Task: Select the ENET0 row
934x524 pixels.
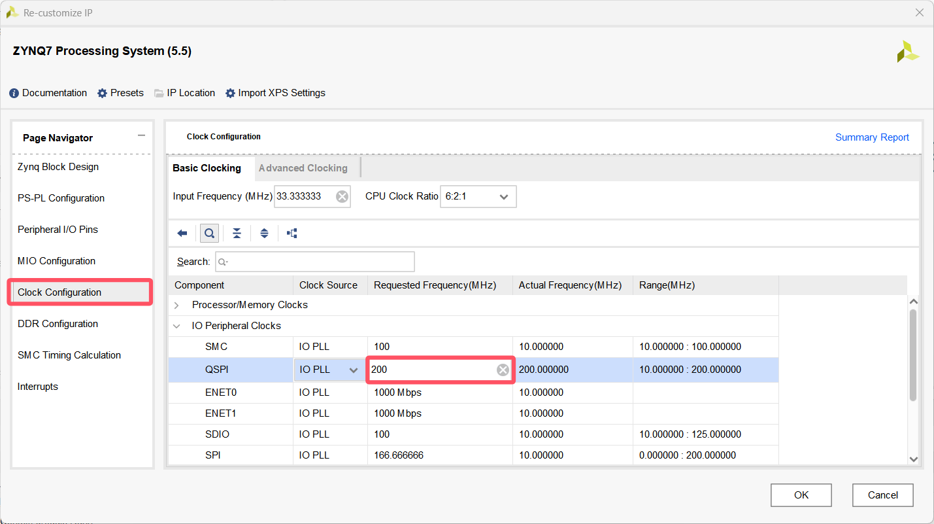Action: [x=473, y=393]
